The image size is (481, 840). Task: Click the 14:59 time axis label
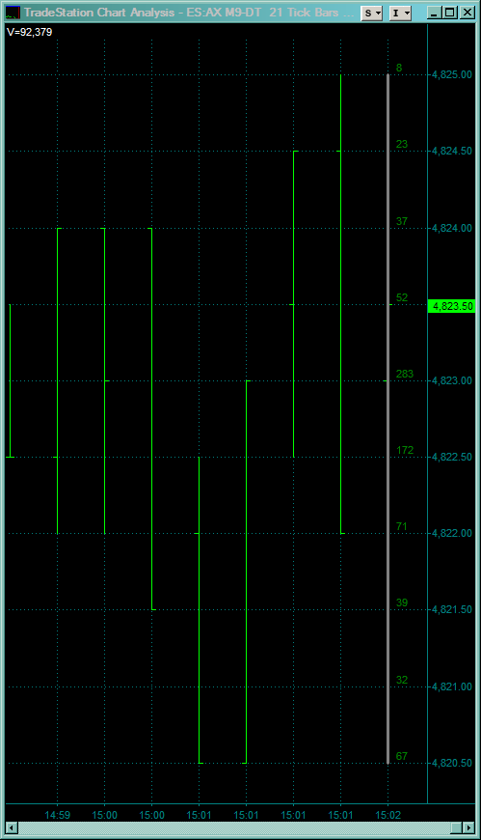point(57,815)
